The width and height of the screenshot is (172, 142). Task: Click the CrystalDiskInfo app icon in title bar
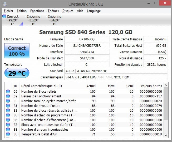(x=5, y=4)
